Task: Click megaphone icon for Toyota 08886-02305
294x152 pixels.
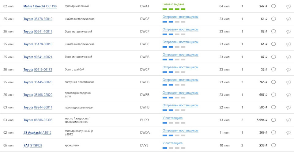Action: pos(288,120)
